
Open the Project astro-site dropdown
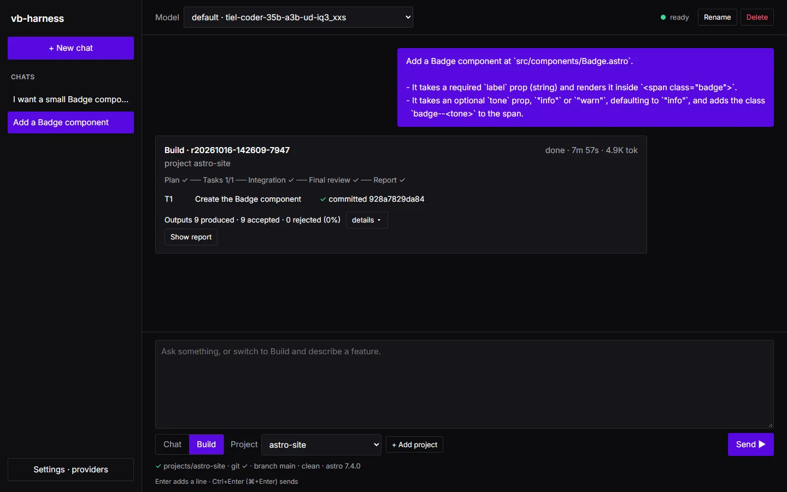[x=321, y=444]
